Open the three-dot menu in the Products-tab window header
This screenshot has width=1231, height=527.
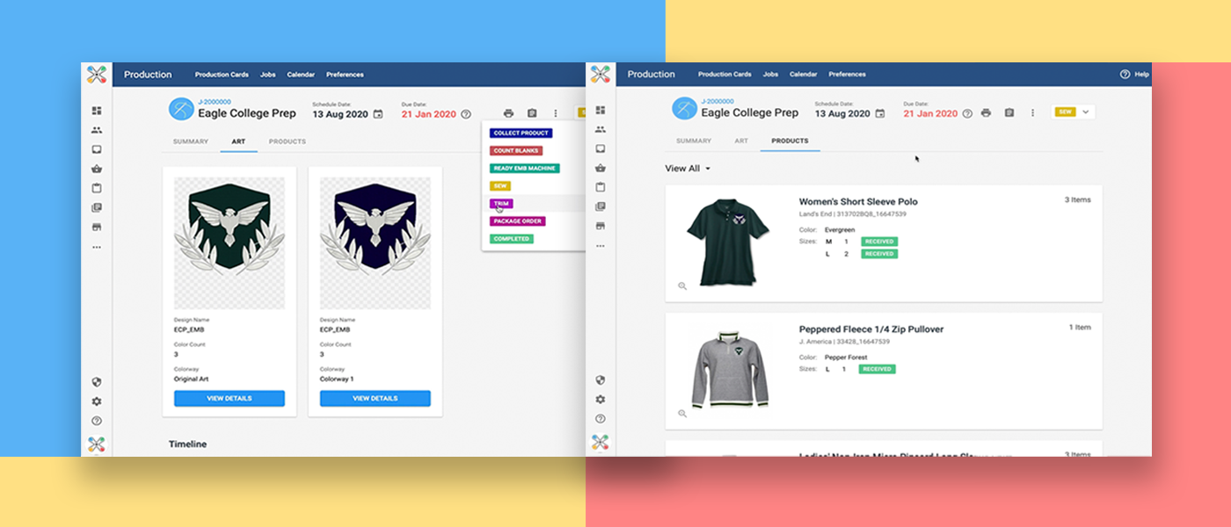coord(1032,112)
